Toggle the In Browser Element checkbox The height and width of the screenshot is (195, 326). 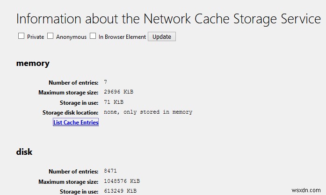pyautogui.click(x=93, y=36)
